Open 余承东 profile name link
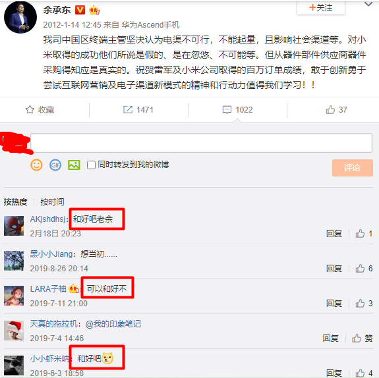Screen dimensions: 379x378 click(57, 10)
